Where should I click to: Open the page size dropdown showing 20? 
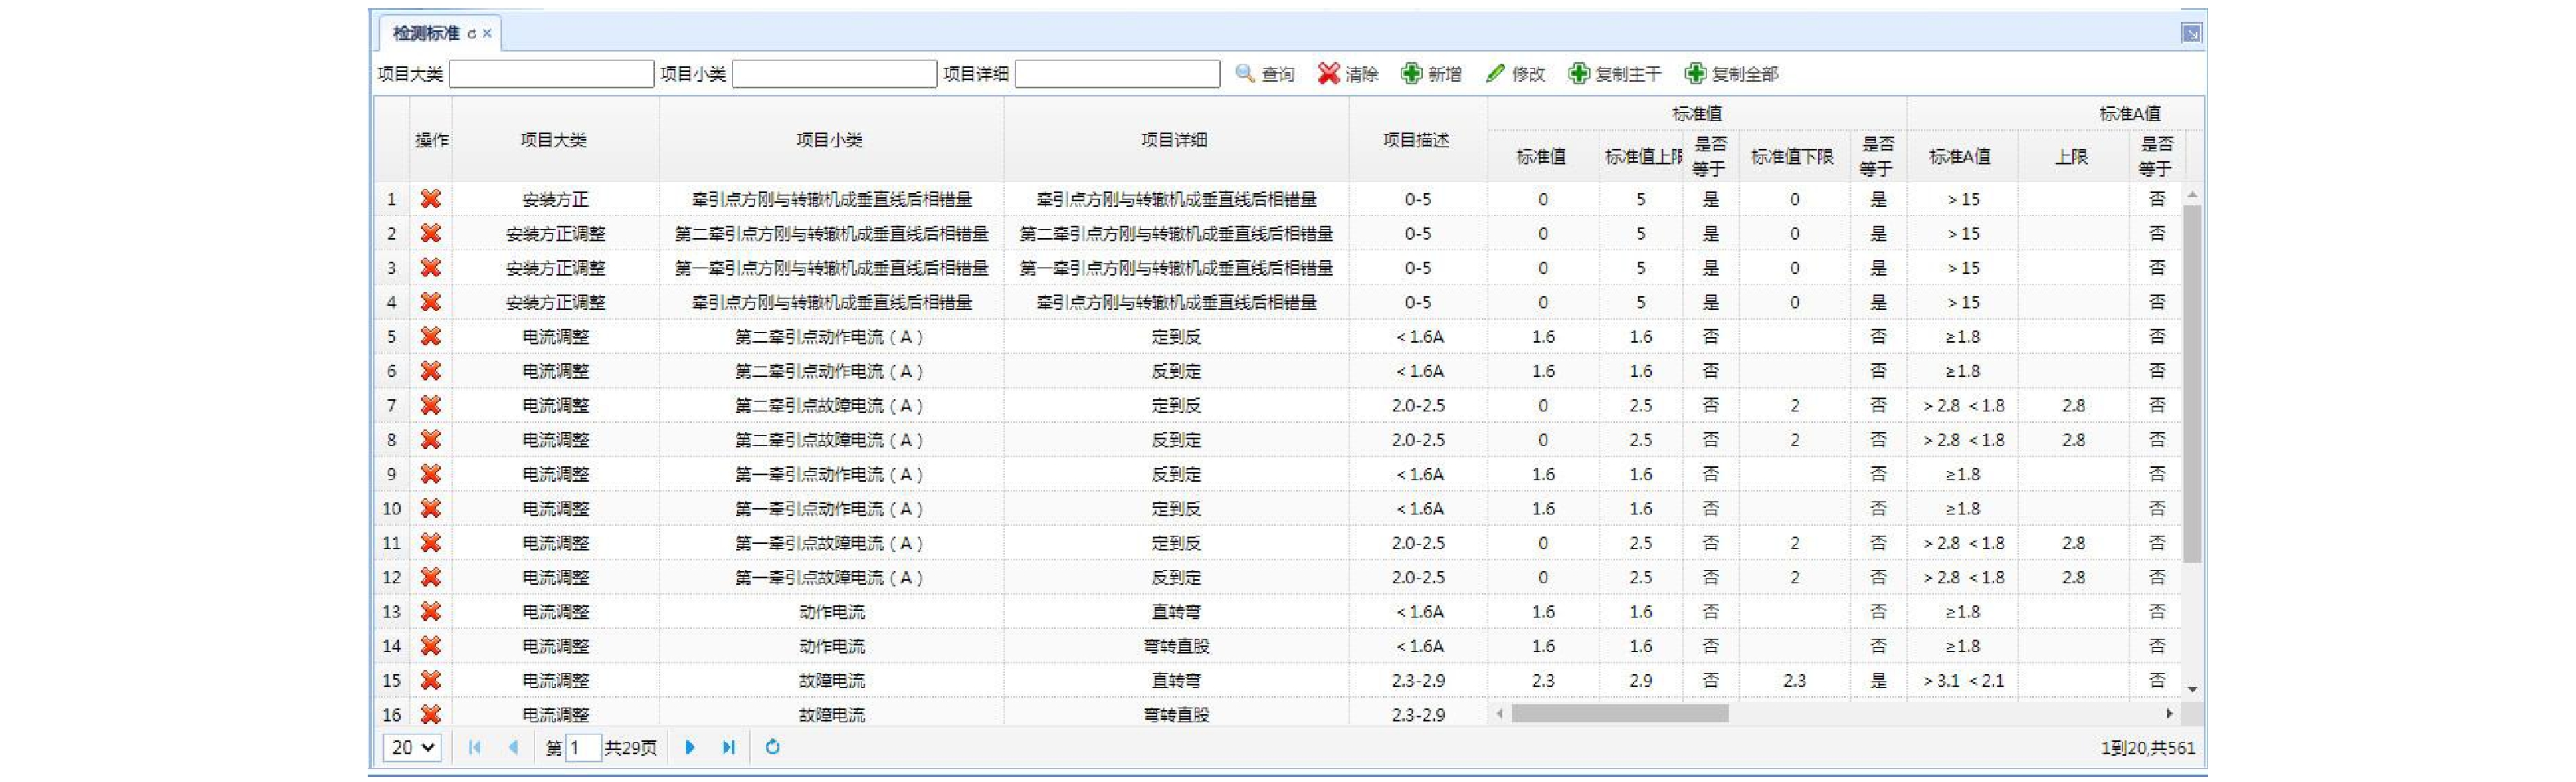[411, 747]
